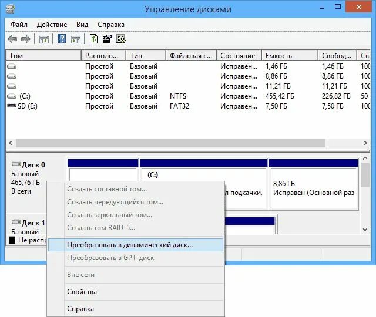Screen dimensions: 376x317
Task: Open the Действие menu
Action: click(x=52, y=25)
